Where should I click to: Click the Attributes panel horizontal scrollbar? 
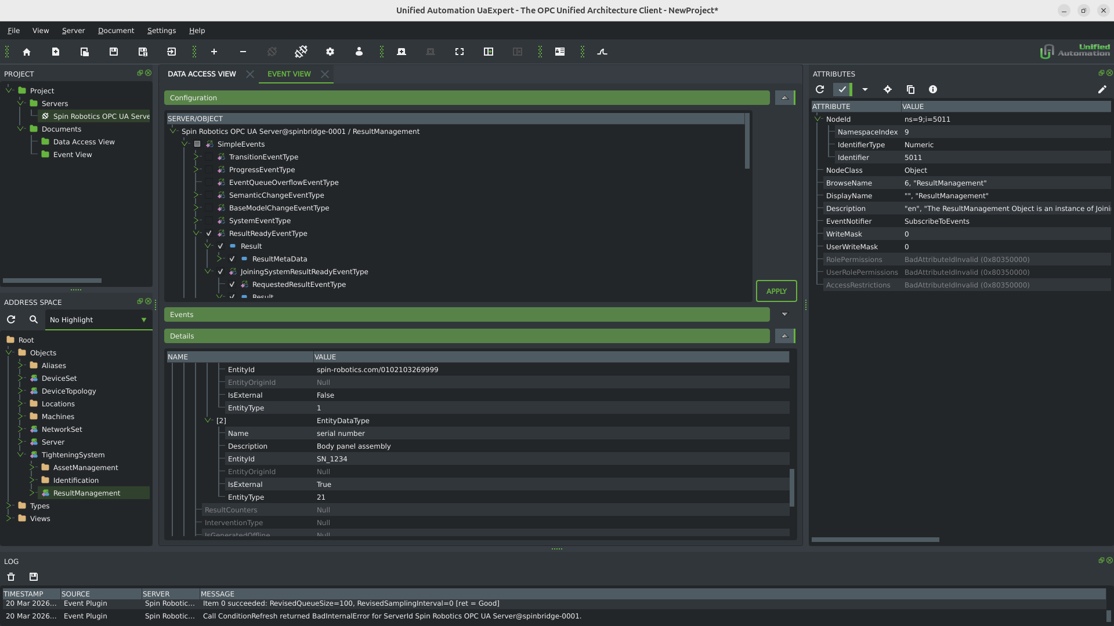click(x=875, y=540)
